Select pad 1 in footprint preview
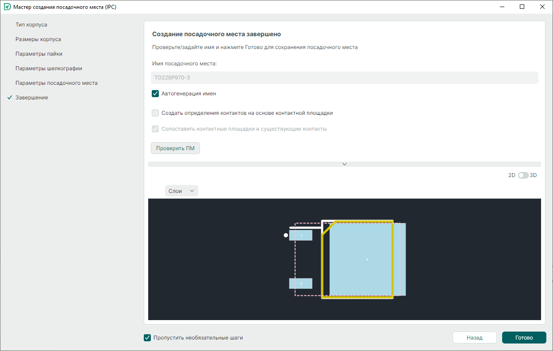The height and width of the screenshot is (351, 553). tap(301, 235)
